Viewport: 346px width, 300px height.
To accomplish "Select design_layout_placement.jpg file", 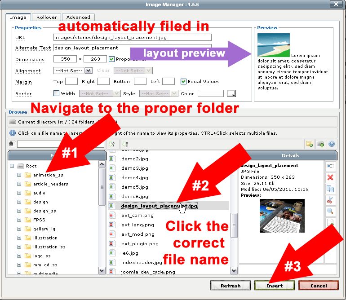I will 159,206.
